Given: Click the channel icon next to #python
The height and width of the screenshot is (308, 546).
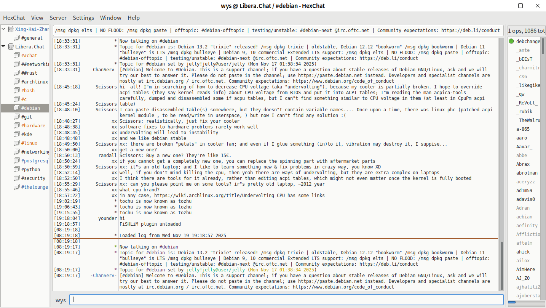Looking at the screenshot, I should tap(16, 170).
